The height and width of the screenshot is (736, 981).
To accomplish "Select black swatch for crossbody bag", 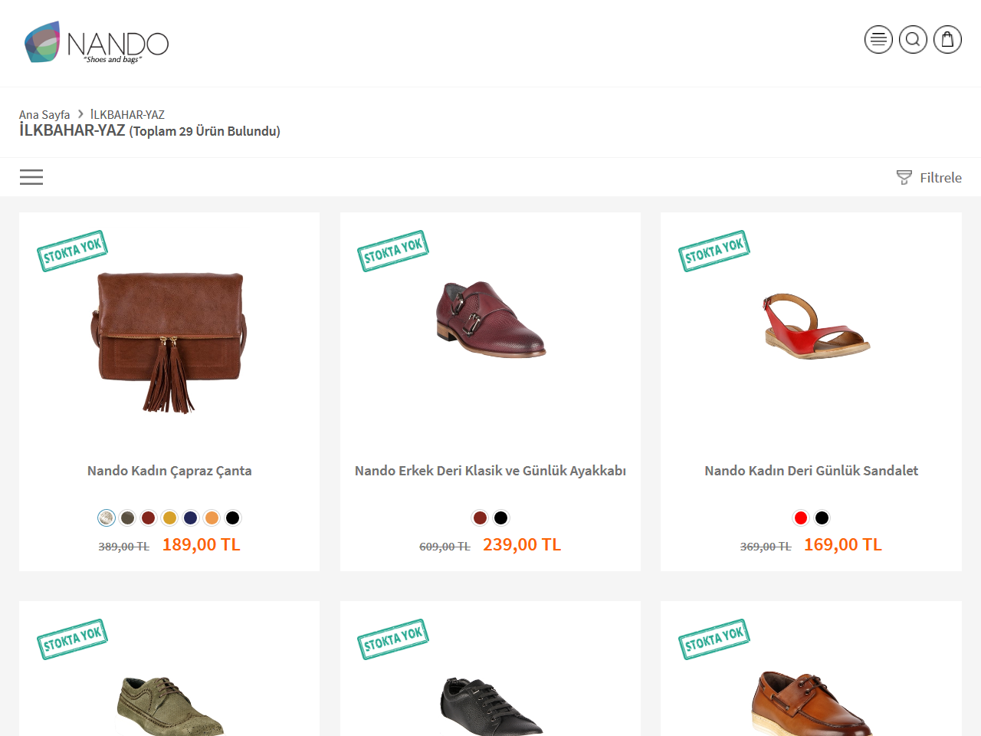I will tap(233, 517).
